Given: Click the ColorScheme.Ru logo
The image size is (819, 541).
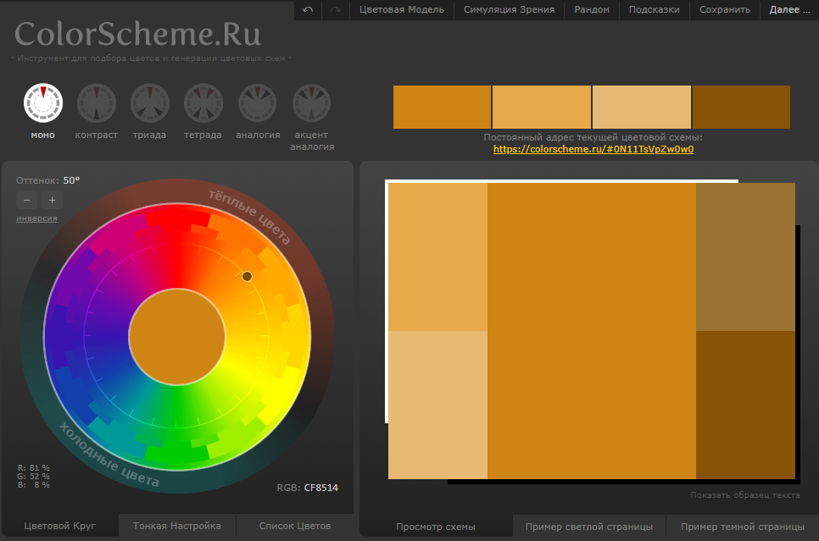Looking at the screenshot, I should pyautogui.click(x=138, y=34).
